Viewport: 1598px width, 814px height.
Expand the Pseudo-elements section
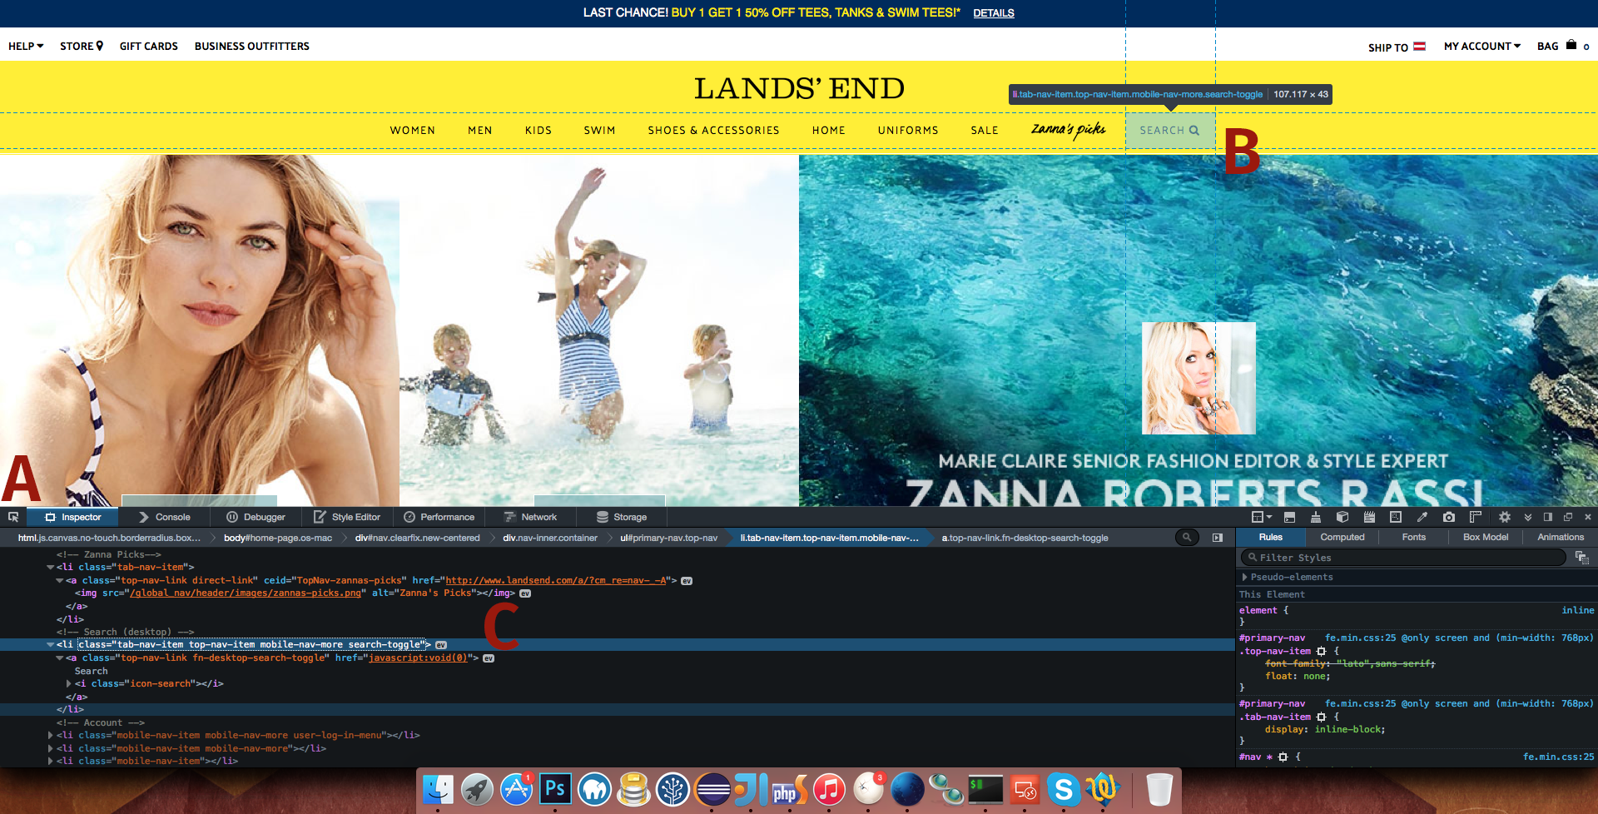pos(1244,577)
